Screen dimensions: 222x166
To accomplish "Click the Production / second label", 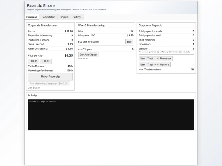I will click(x=39, y=40).
